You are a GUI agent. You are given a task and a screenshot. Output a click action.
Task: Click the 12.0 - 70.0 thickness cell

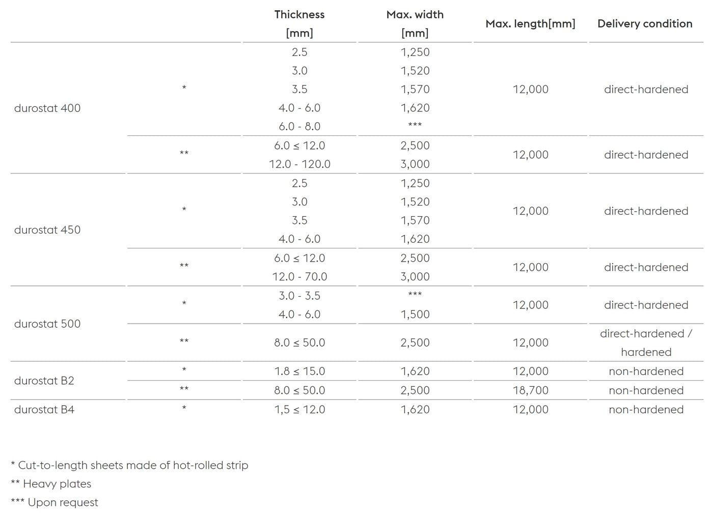(x=299, y=277)
